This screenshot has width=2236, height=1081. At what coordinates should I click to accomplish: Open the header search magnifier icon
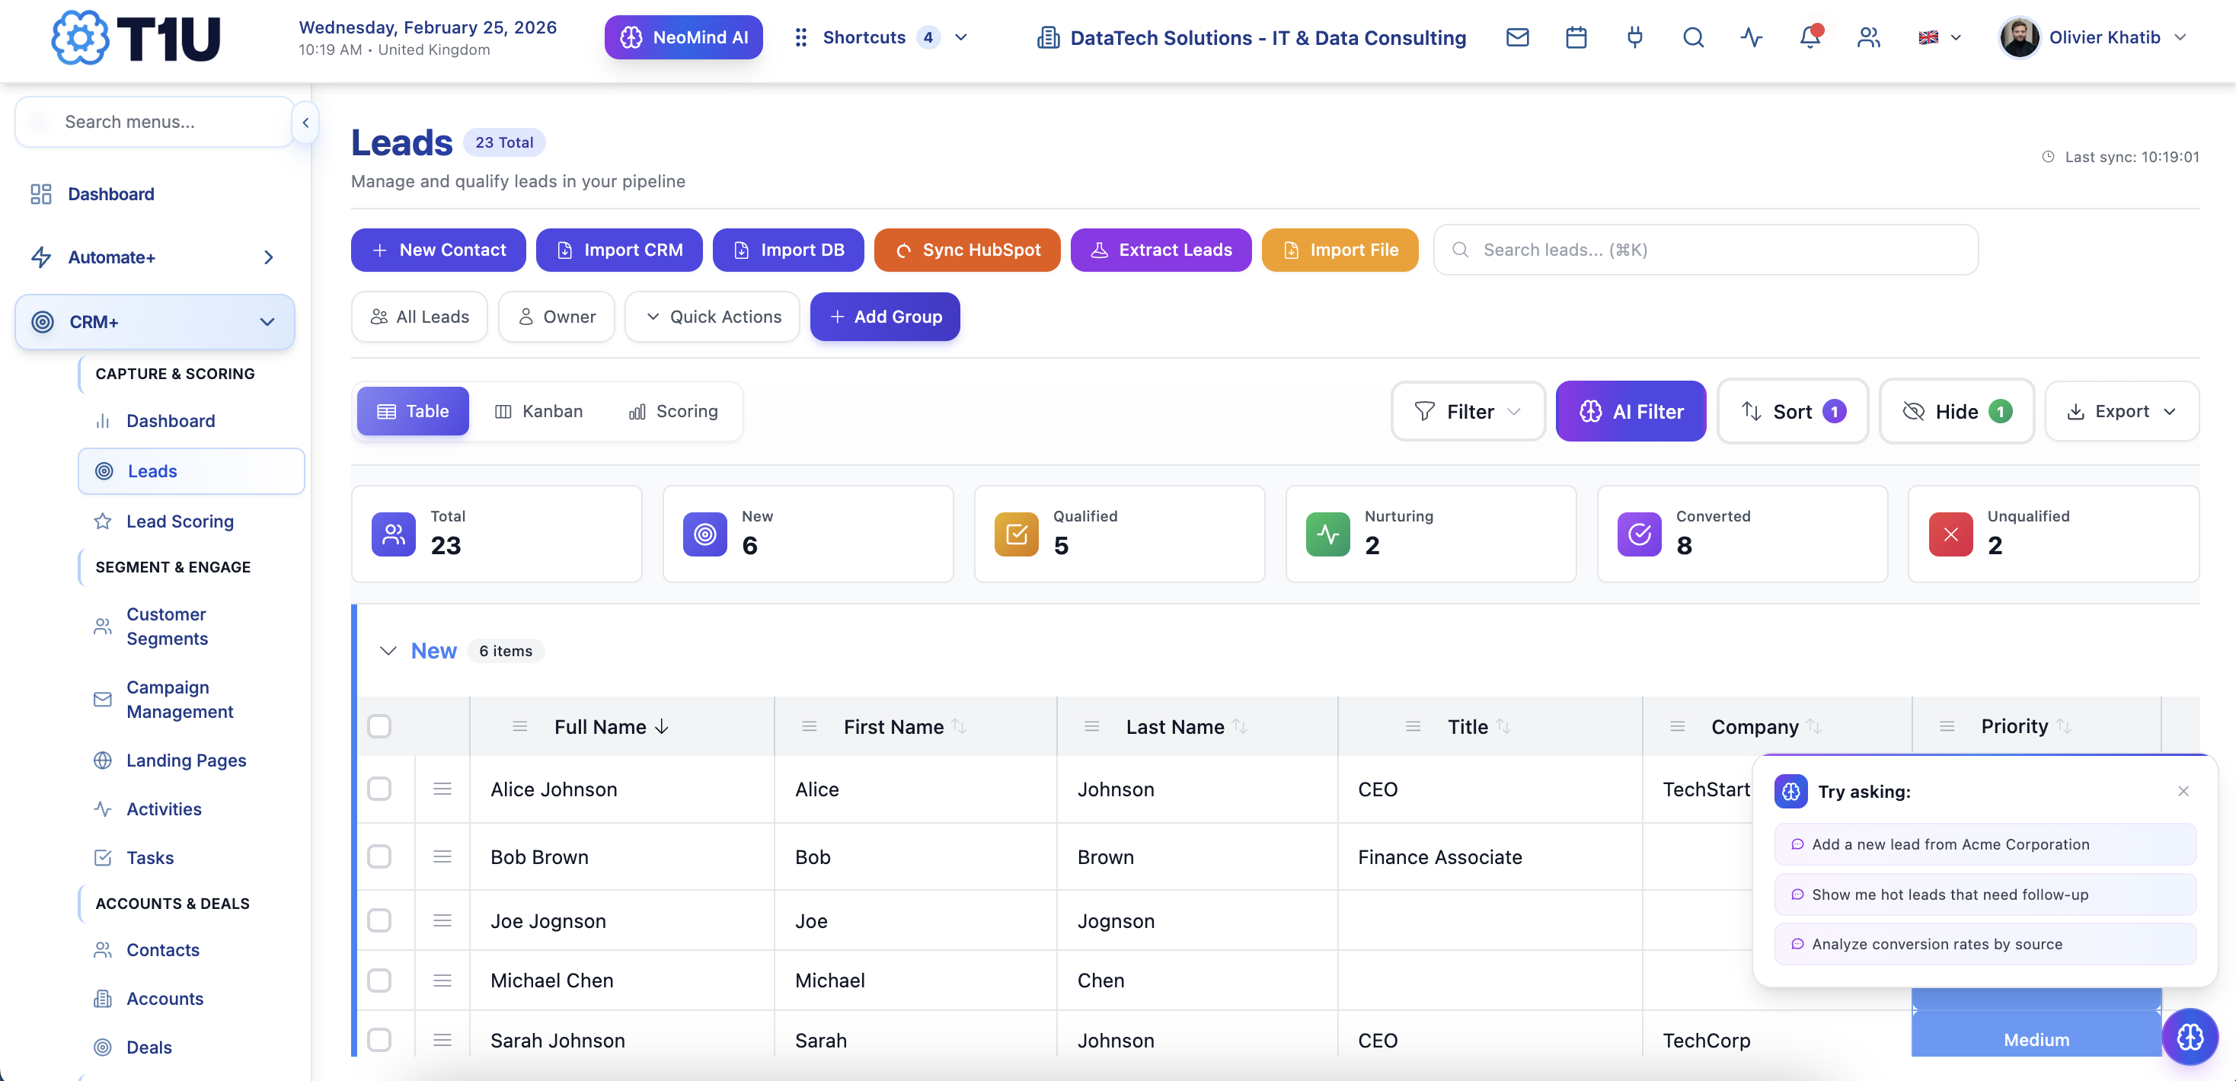(x=1693, y=37)
